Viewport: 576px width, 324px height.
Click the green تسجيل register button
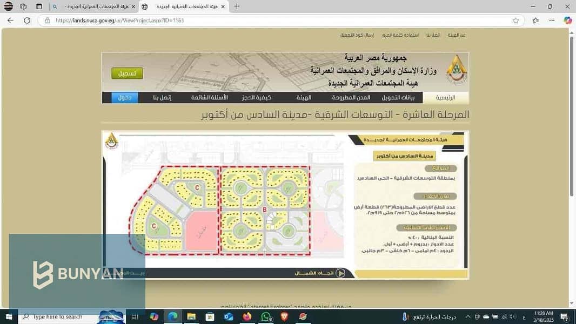point(127,73)
